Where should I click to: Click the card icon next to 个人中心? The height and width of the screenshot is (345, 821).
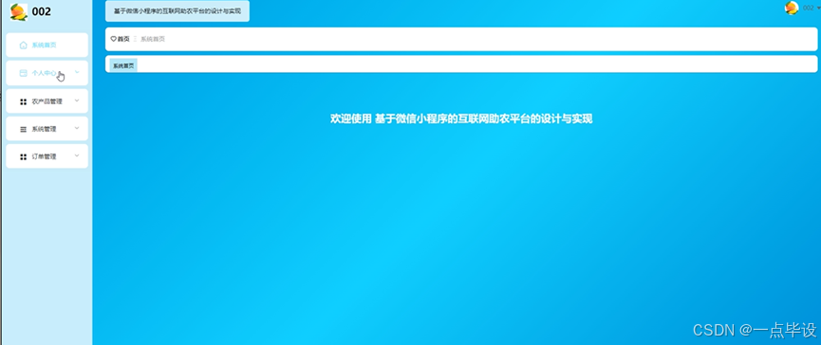tap(23, 73)
